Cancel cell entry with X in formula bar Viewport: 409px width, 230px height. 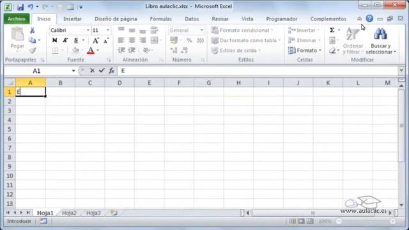92,70
